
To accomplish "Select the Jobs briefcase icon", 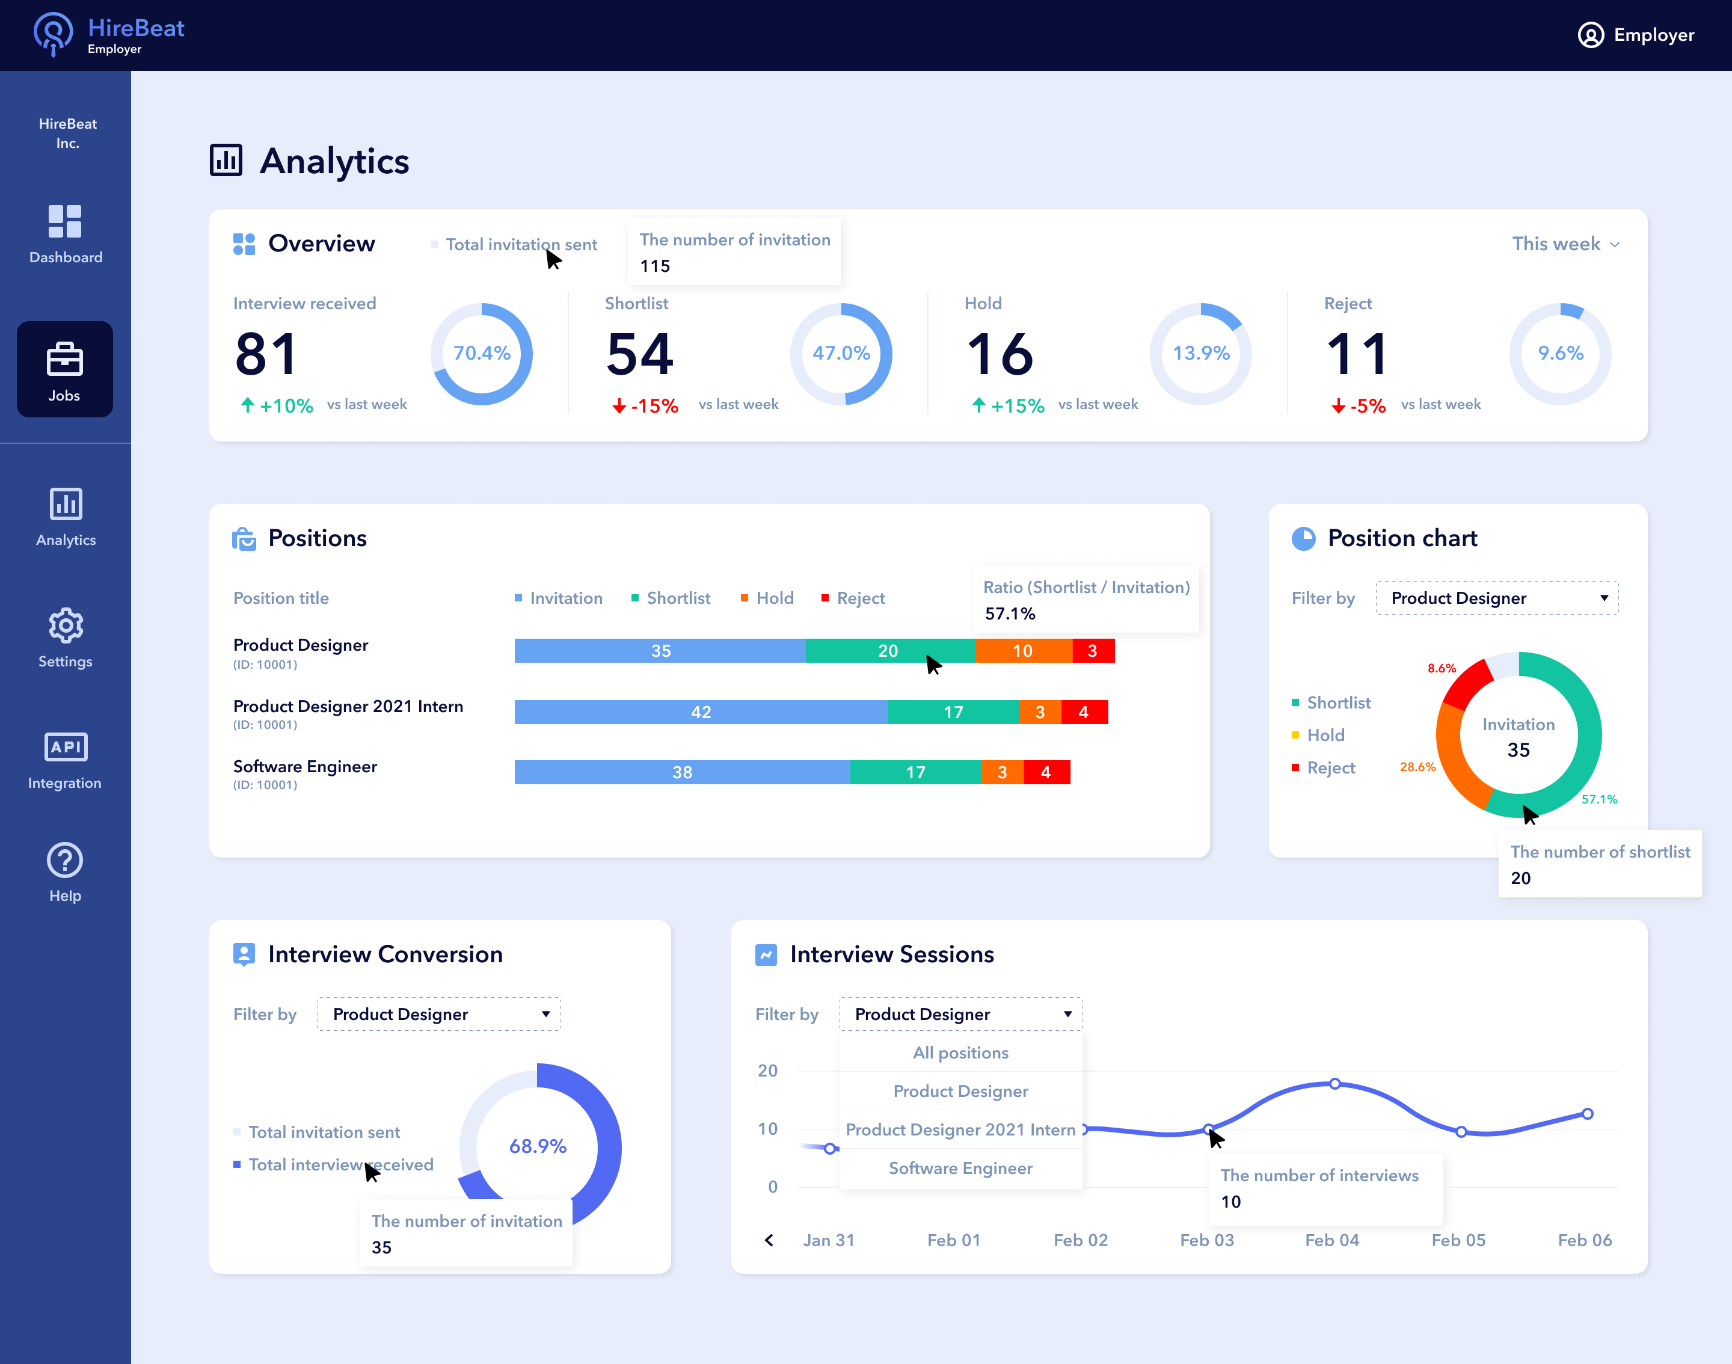I will point(65,358).
